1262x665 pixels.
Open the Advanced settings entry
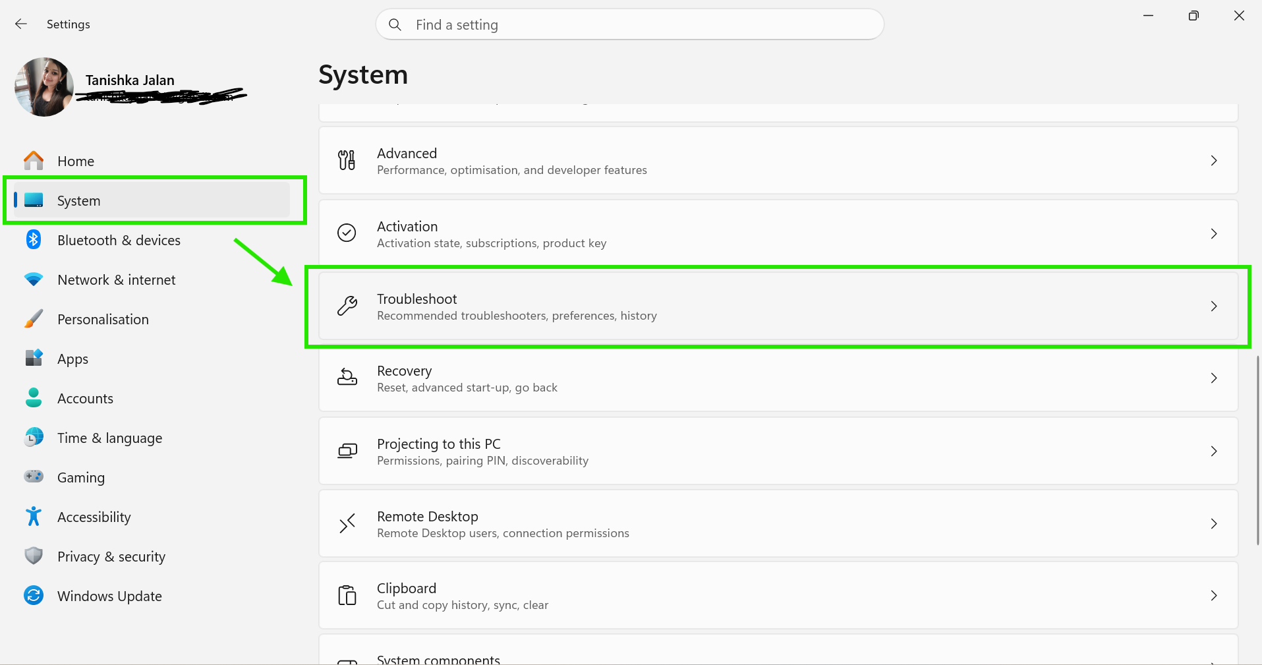click(778, 160)
